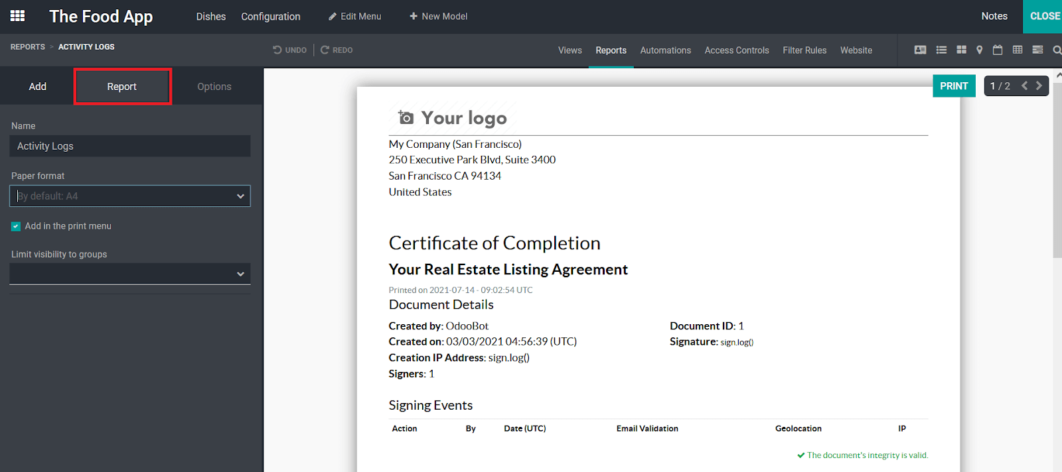The width and height of the screenshot is (1062, 472).
Task: Switch to the list view icon
Action: (x=941, y=50)
